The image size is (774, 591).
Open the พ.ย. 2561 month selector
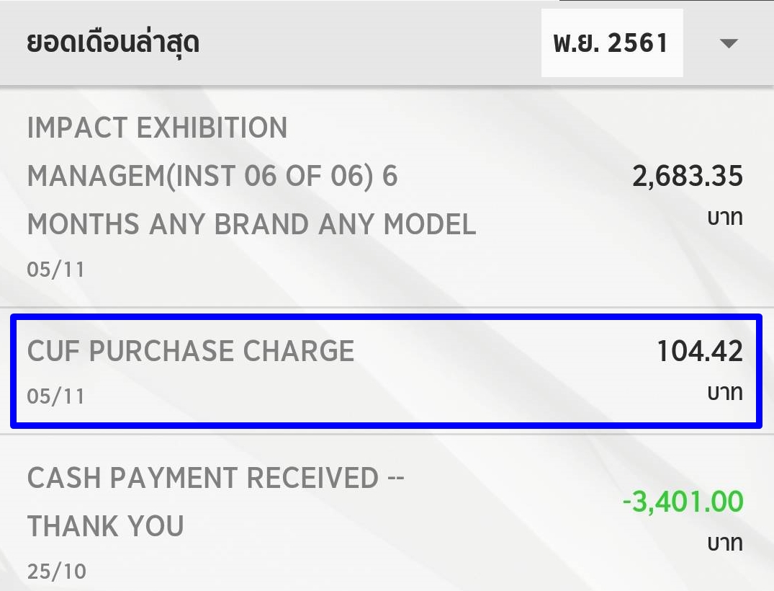(611, 43)
